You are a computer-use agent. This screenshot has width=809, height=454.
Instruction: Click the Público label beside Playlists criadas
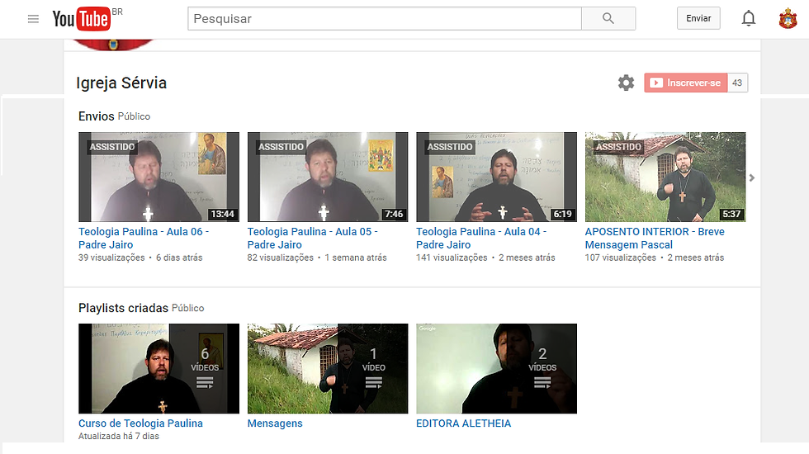(188, 308)
